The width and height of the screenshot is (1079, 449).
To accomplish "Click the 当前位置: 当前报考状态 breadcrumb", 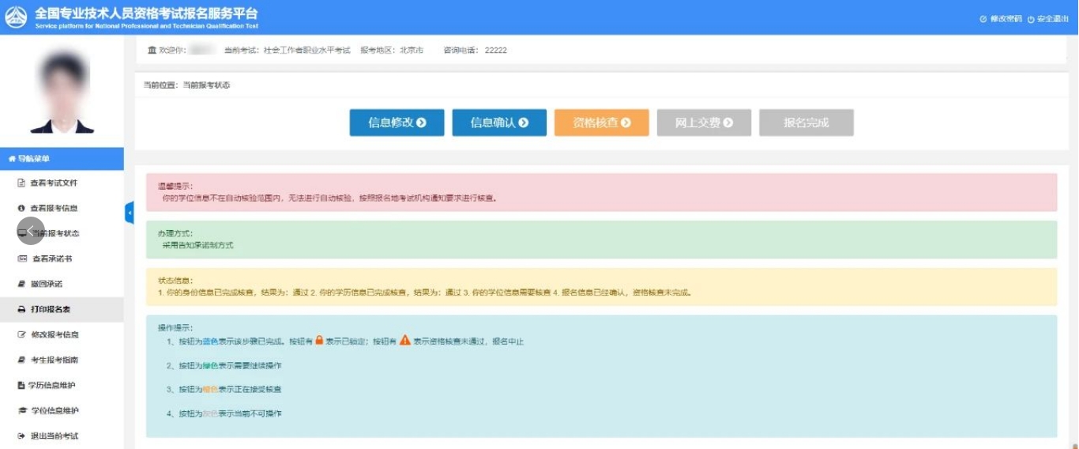I will tap(186, 85).
